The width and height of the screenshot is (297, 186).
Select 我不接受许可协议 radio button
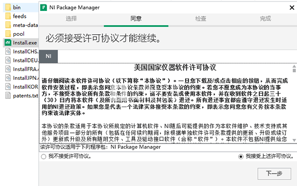pos(44,157)
